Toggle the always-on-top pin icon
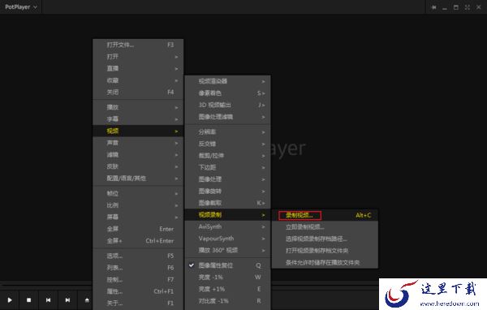 coord(434,7)
